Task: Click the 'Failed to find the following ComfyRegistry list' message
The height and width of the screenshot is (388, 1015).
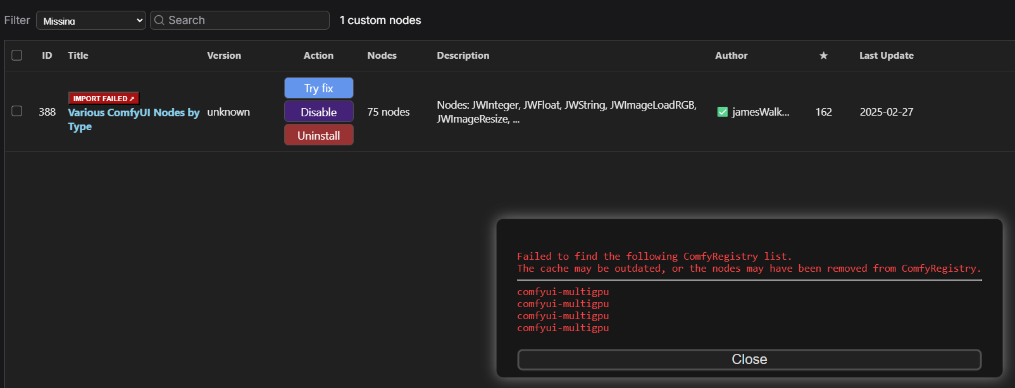Action: point(654,257)
